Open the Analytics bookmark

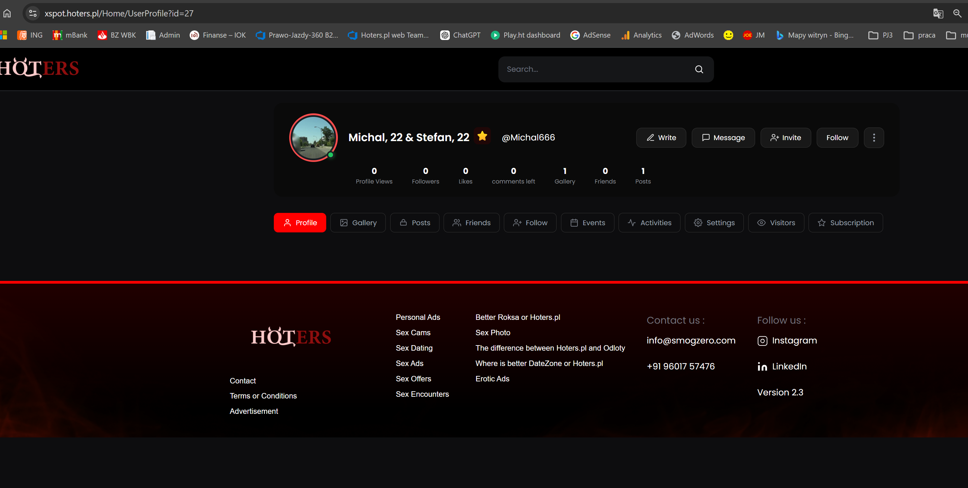click(641, 35)
